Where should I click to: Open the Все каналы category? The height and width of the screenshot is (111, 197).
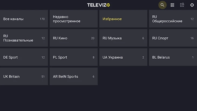coord(24,19)
